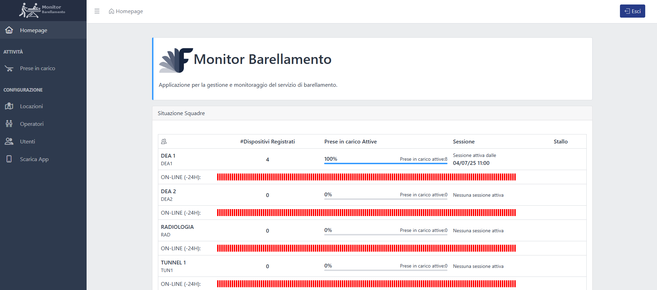Click the RADIOLOGIA ON-LINE red timeline
Viewport: 657px width, 290px height.
366,248
